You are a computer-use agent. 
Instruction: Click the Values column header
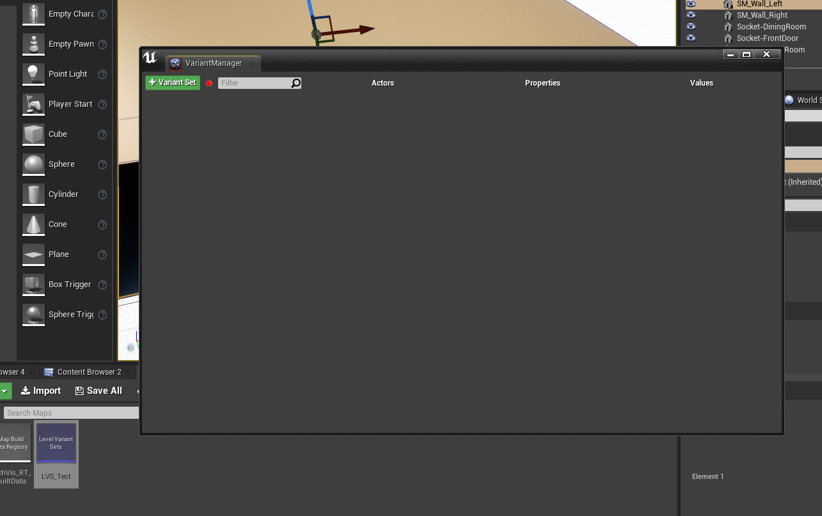[x=701, y=83]
